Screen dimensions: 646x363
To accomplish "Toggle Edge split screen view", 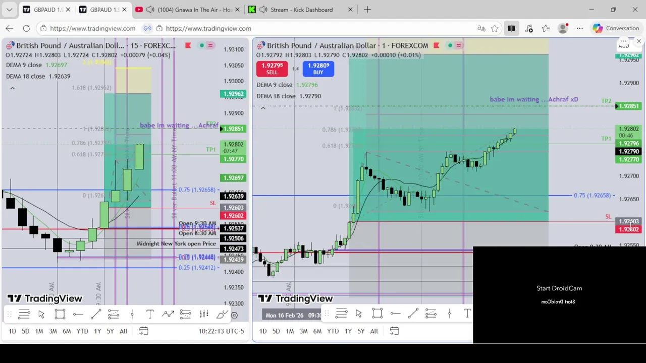I will click(511, 28).
